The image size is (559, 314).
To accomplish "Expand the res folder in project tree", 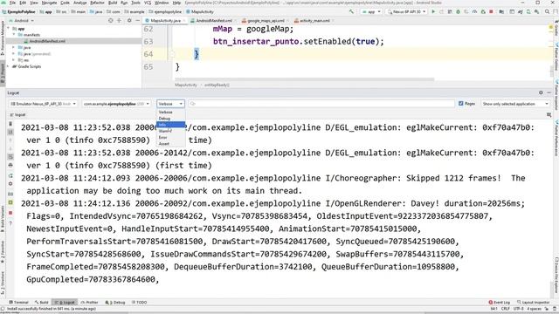I will click(x=14, y=60).
